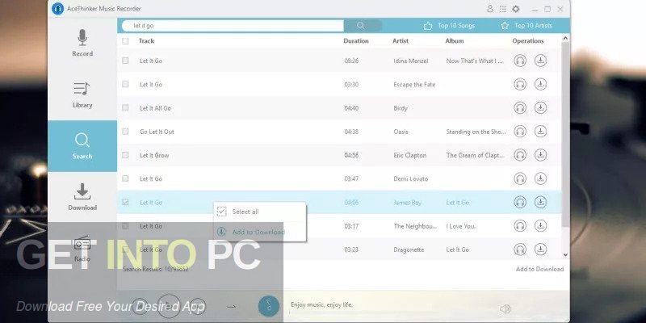The width and height of the screenshot is (646, 323).
Task: Download Escape the Fate track
Action: (x=540, y=85)
